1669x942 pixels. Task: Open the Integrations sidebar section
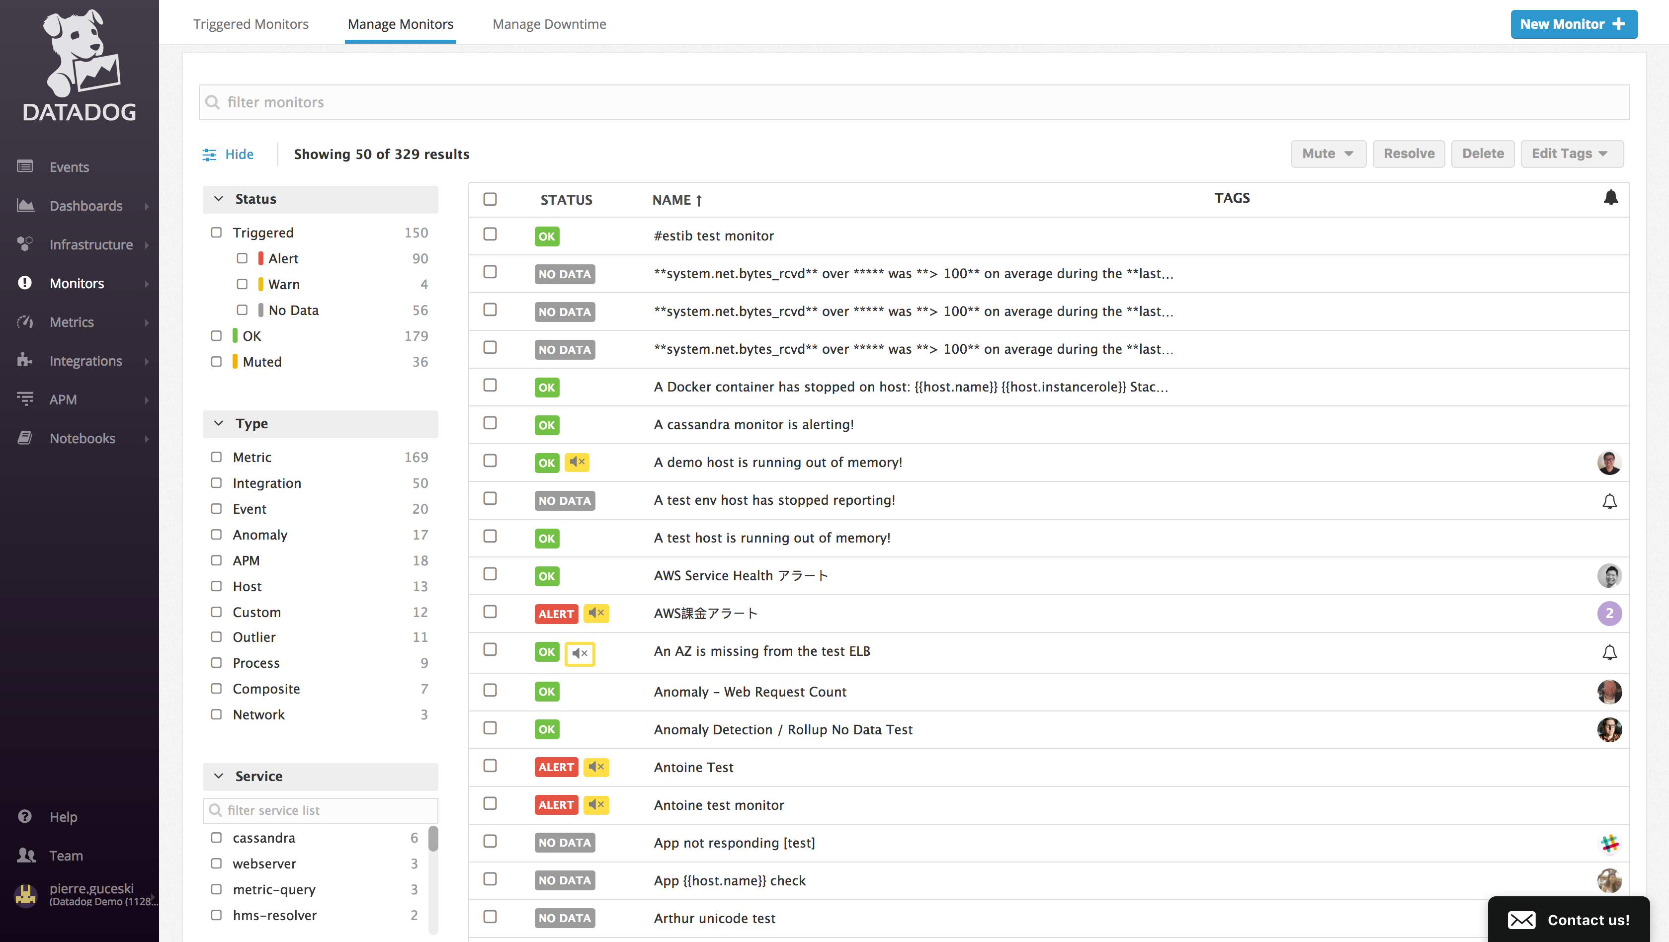point(85,361)
